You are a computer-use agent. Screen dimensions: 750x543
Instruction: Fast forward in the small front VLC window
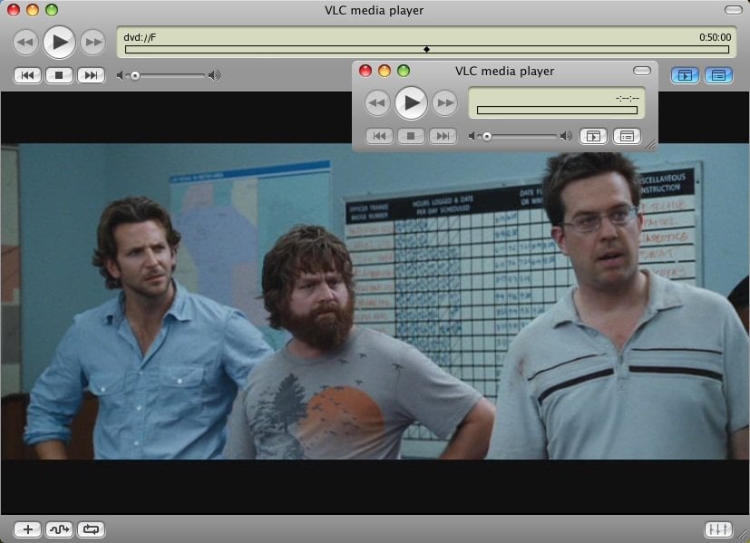click(x=445, y=102)
